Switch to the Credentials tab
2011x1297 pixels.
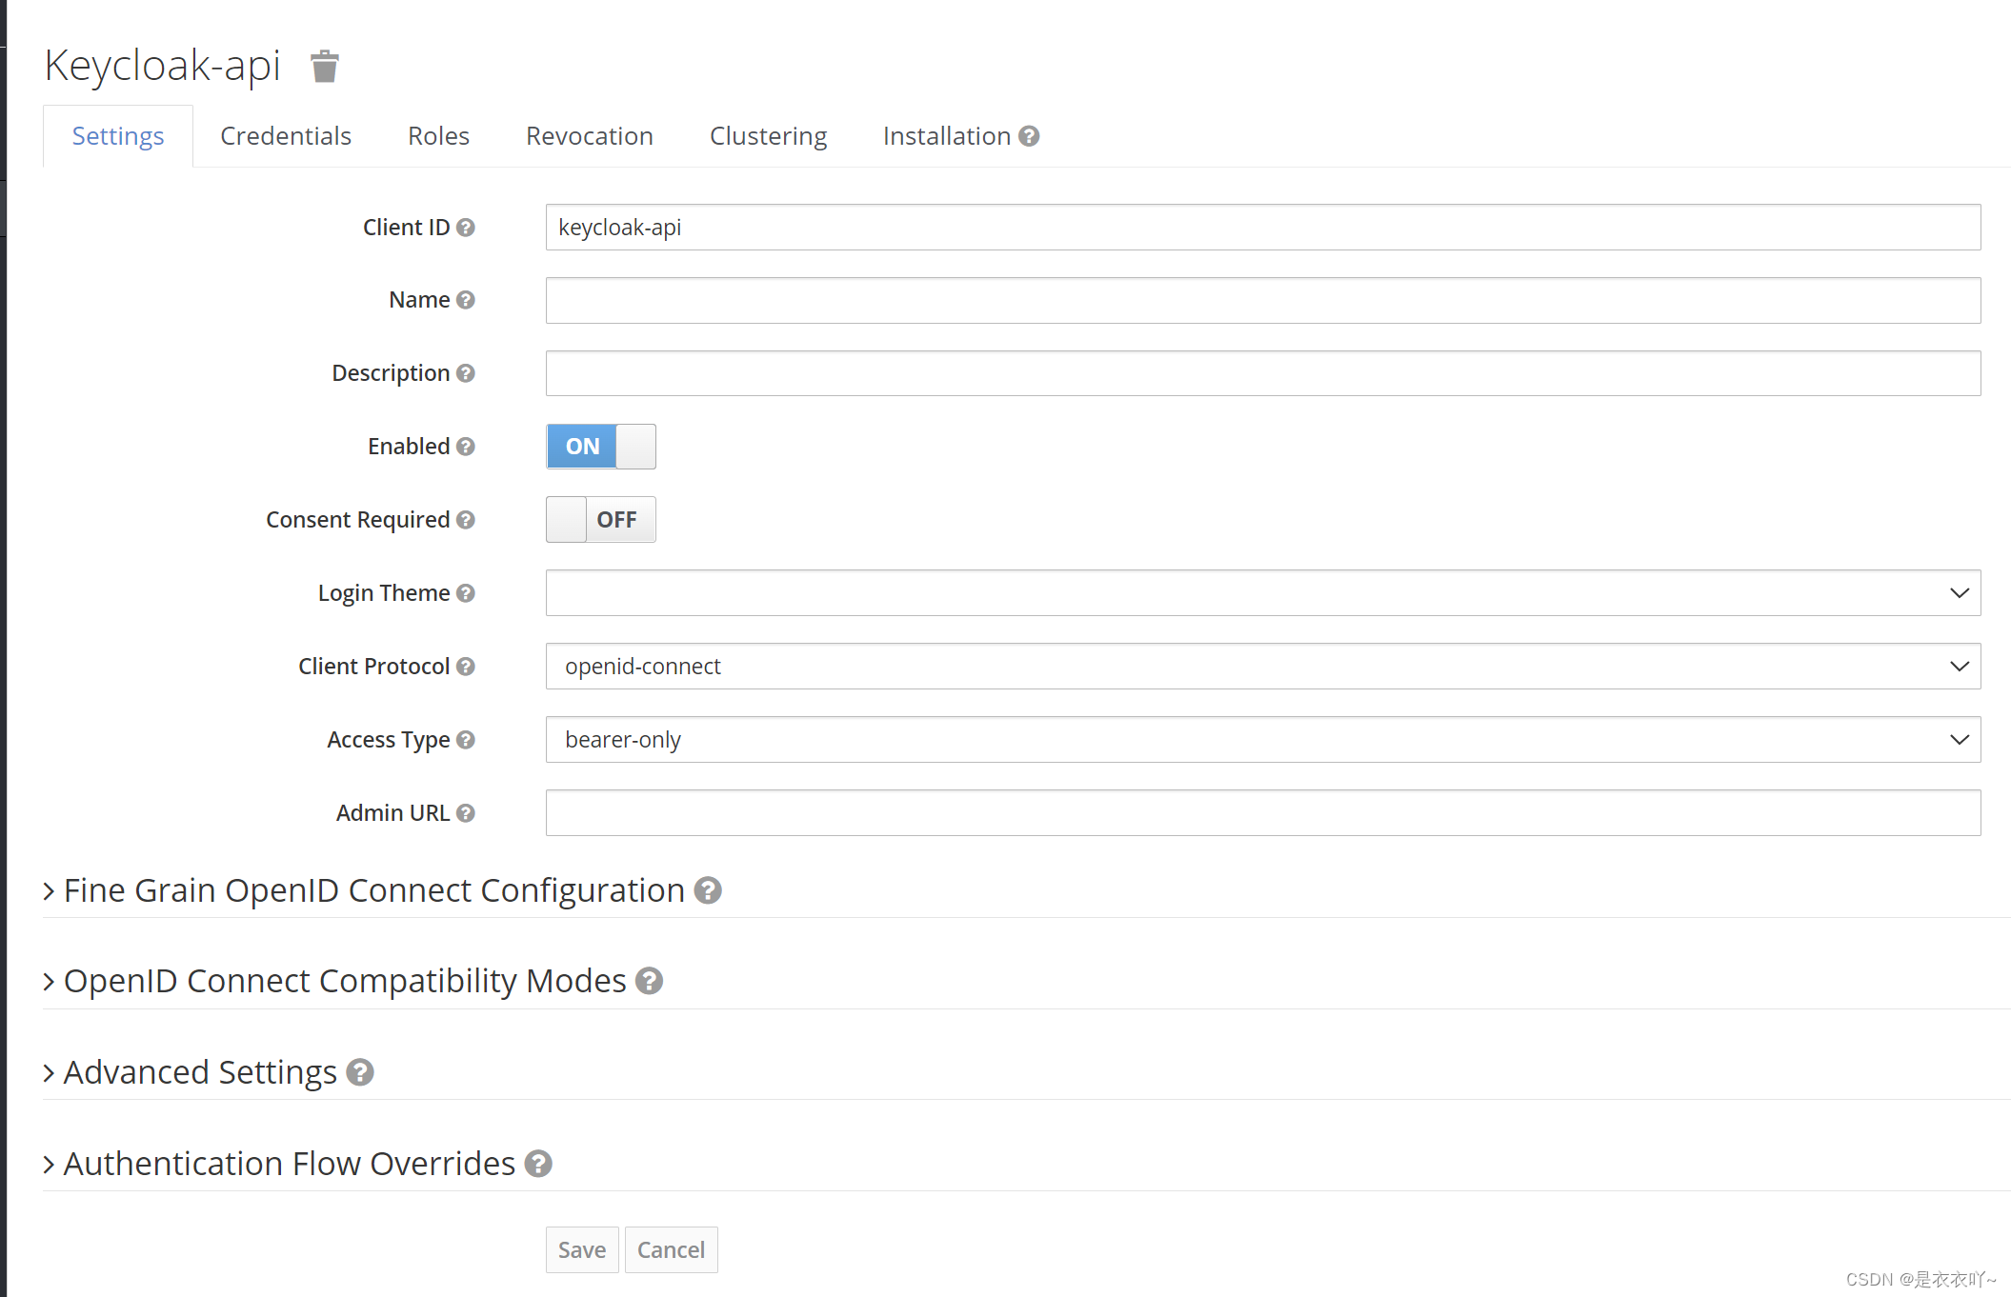(286, 136)
